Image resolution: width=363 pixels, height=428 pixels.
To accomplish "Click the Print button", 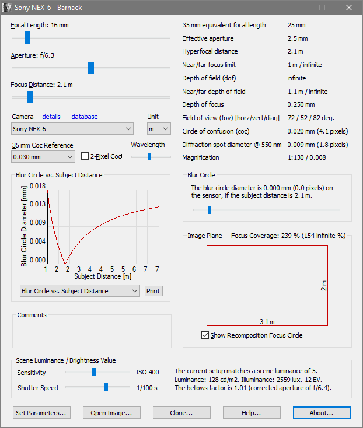I will tap(153, 291).
